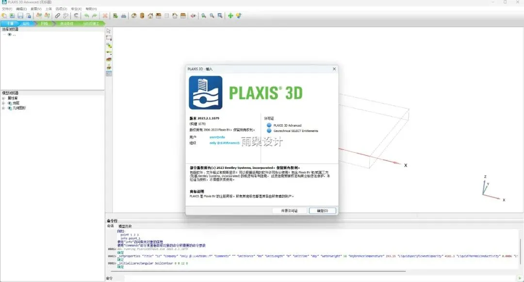524x282 pixels.
Task: Click the green Undo arrow
Action: click(86, 16)
